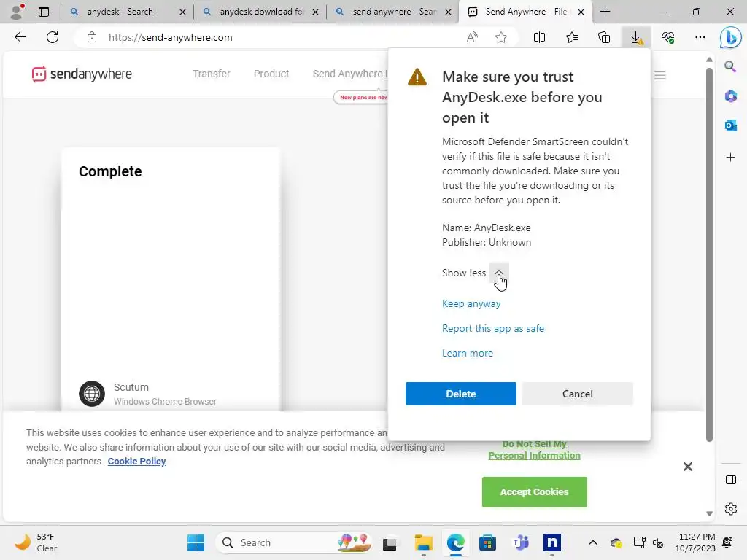747x560 pixels.
Task: Click the hide sidebar icon
Action: (x=730, y=480)
